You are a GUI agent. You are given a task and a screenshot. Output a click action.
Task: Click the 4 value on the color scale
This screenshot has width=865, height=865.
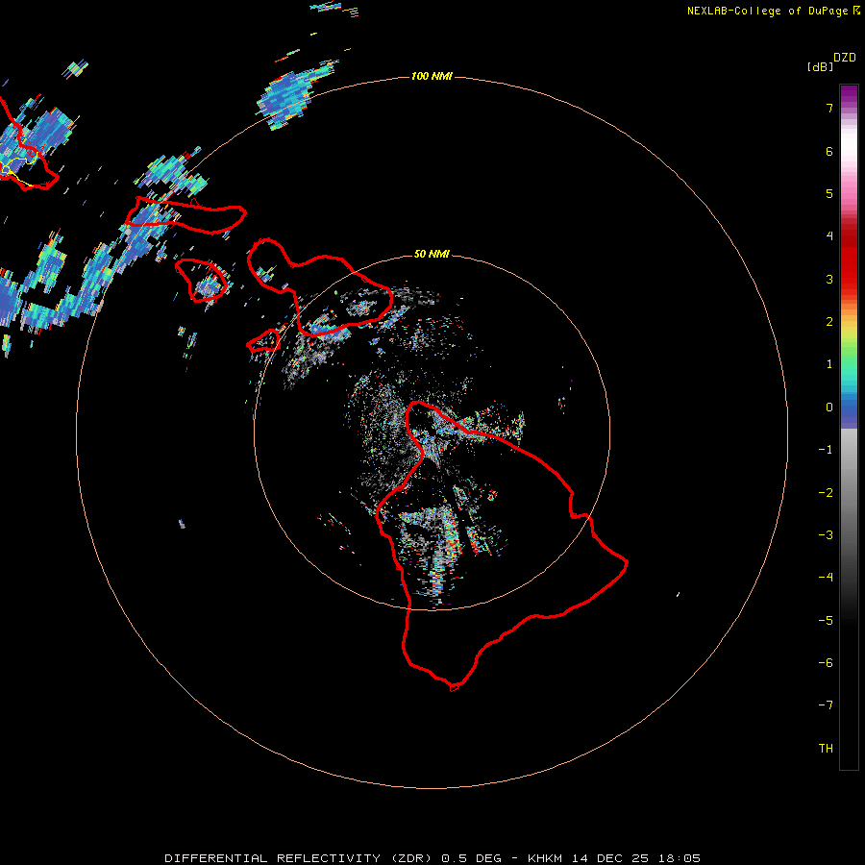pos(829,236)
